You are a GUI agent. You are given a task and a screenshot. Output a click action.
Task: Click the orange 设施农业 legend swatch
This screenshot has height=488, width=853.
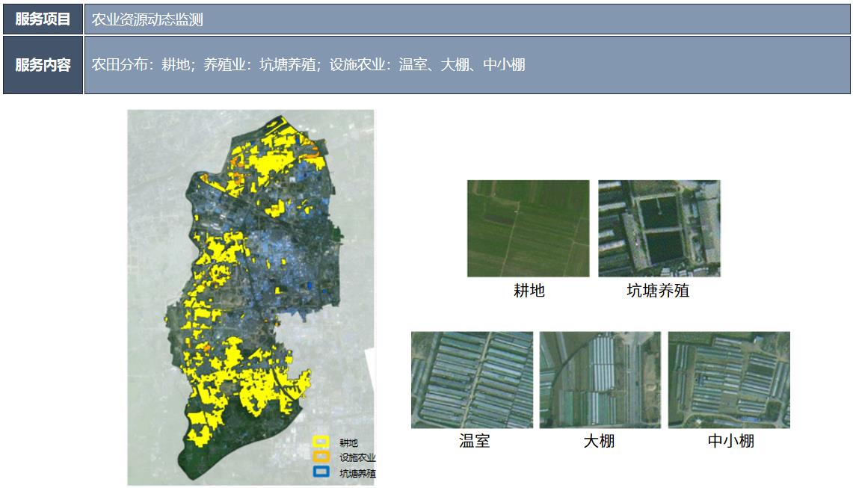coord(321,457)
